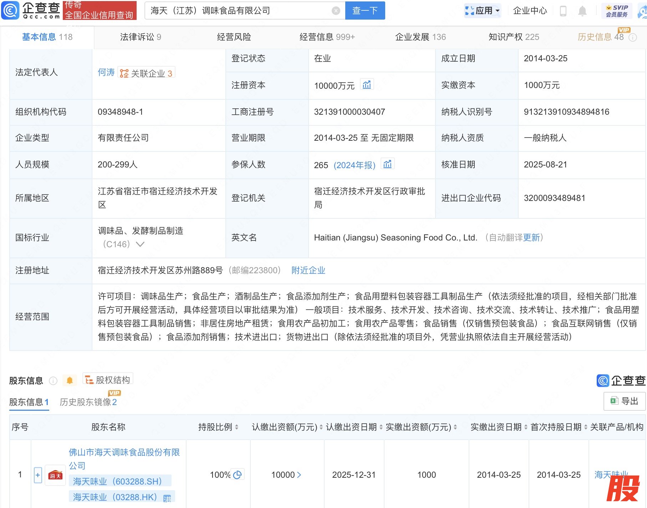This screenshot has width=647, height=508.
Task: Sort by 首次持股日期 column
Action: pos(585,427)
